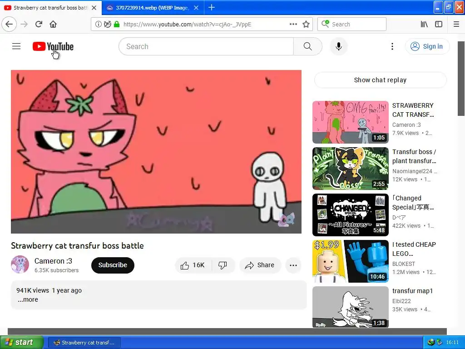465x349 pixels.
Task: Reload the current page
Action: pyautogui.click(x=39, y=24)
